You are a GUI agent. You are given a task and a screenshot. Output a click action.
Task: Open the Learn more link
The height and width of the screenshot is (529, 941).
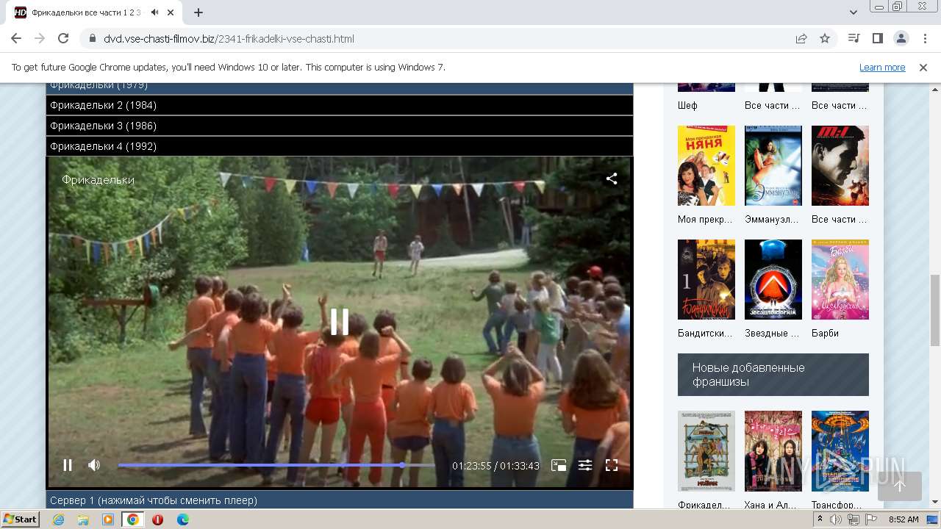tap(882, 67)
